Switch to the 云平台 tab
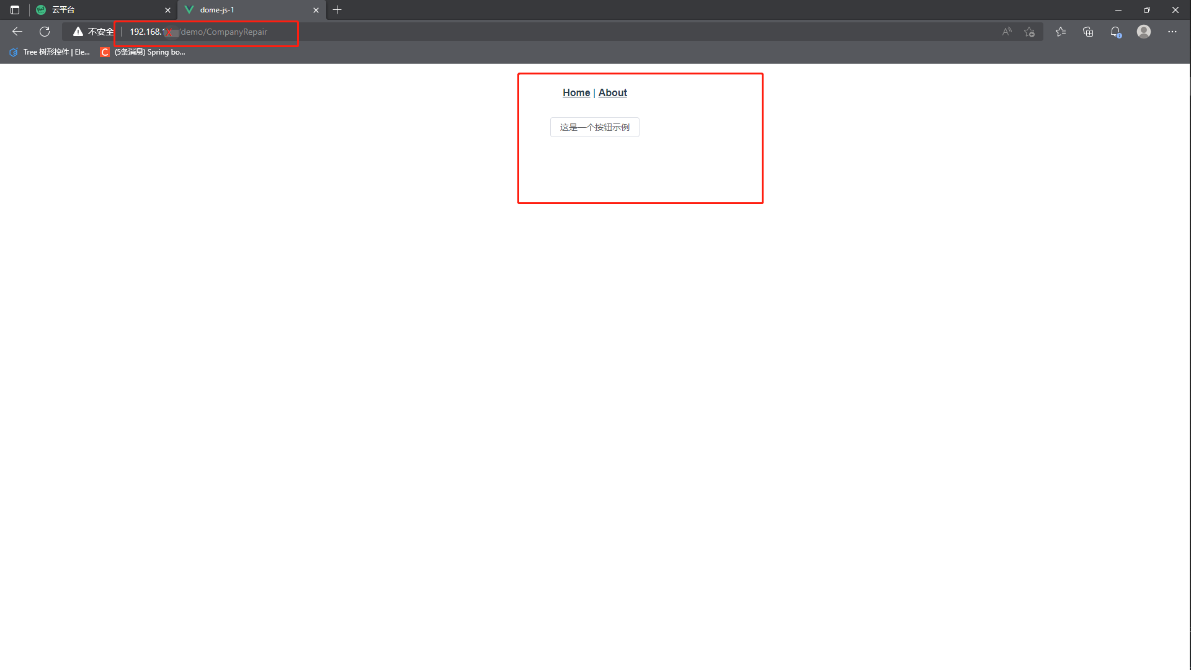 click(x=99, y=10)
